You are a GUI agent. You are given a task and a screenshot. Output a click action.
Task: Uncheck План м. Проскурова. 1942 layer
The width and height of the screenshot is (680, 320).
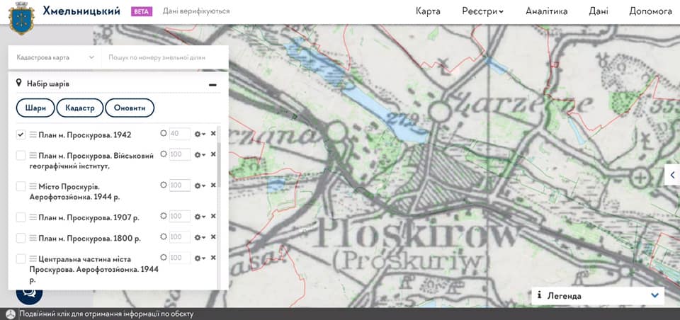pyautogui.click(x=21, y=135)
